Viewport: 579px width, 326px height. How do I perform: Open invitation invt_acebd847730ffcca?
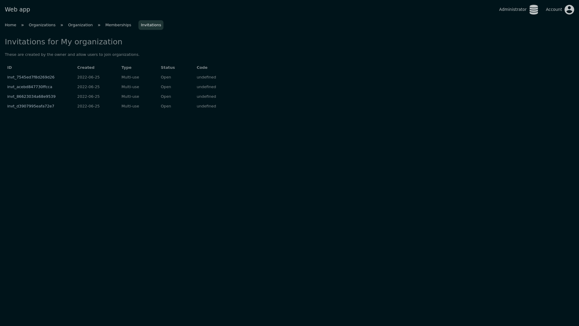pyautogui.click(x=30, y=87)
